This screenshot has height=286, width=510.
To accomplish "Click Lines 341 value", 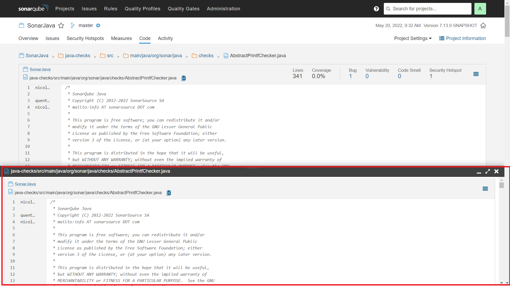I will [x=297, y=76].
